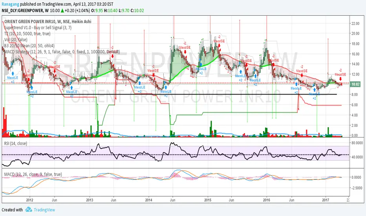Viewport: 366px width, 216px height.
Task: Click the TradingView cloud logo icon
Action: point(29,209)
